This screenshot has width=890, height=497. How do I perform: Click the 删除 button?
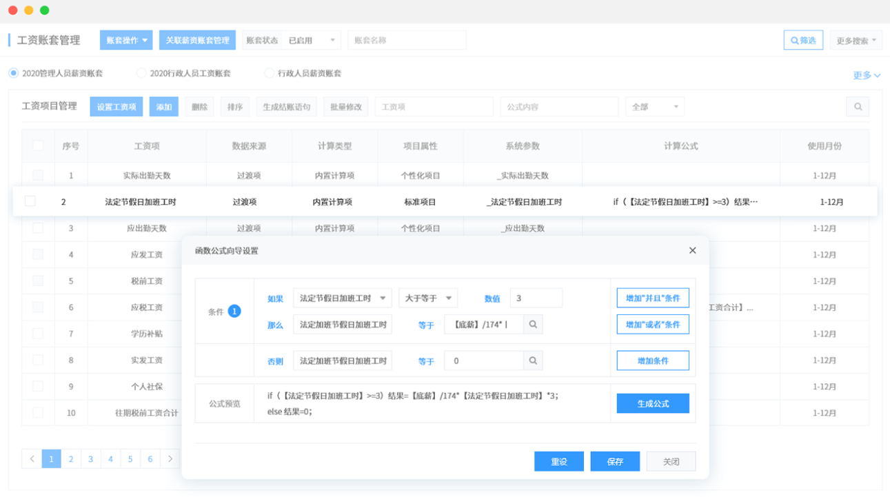pos(200,107)
